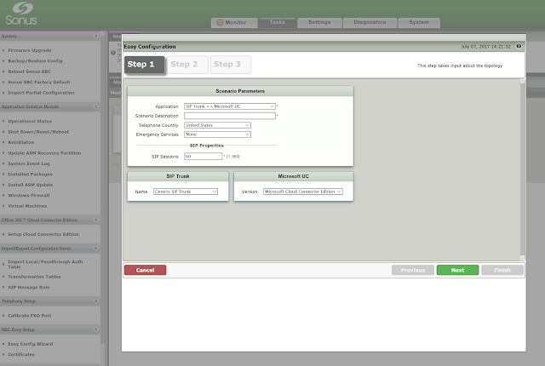Viewport: 545px width, 366px height.
Task: Collapse Office 365 Cloud Connector Edition section
Action: pos(96,220)
